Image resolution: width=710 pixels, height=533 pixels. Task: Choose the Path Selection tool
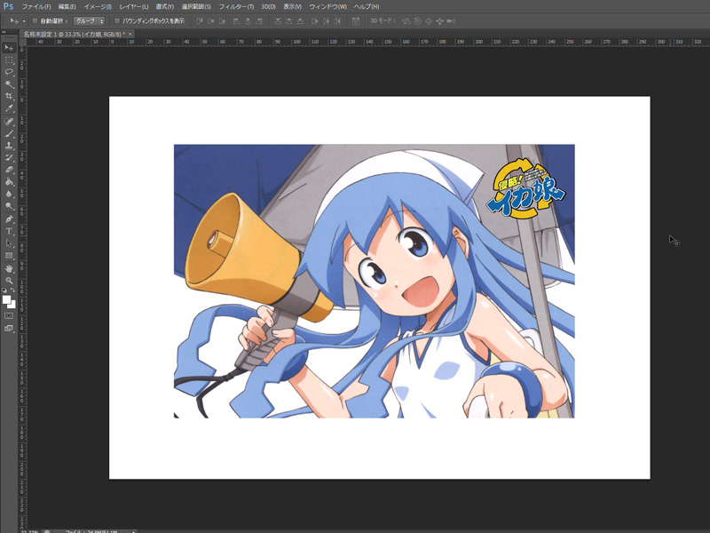tap(9, 243)
